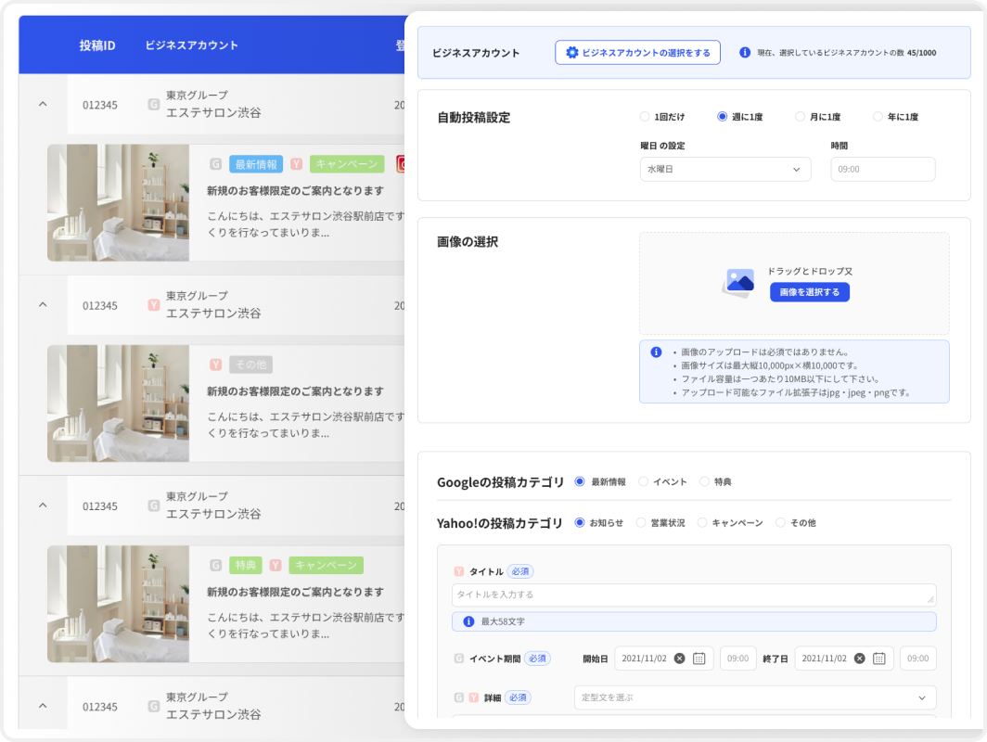This screenshot has width=987, height=742.
Task: Select the 月に1度 posting frequency option
Action: [800, 116]
